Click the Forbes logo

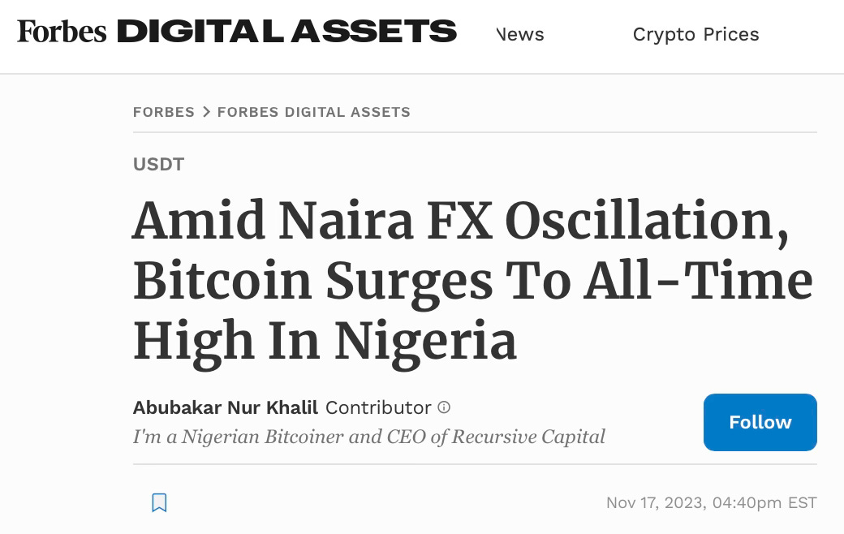(62, 32)
